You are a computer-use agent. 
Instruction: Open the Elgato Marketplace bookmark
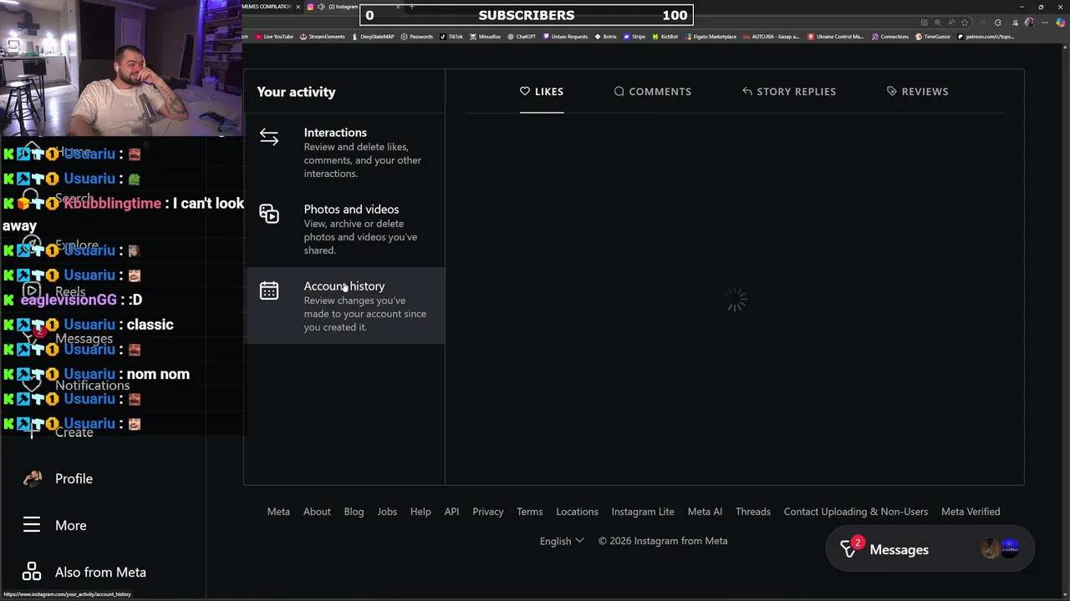(711, 37)
